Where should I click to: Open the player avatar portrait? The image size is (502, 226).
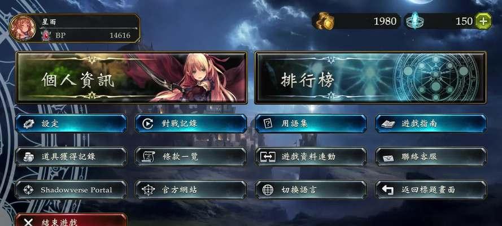pyautogui.click(x=22, y=28)
